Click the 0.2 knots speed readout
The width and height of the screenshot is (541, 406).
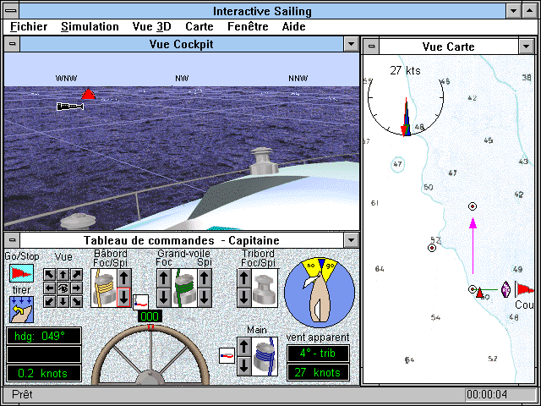click(44, 373)
